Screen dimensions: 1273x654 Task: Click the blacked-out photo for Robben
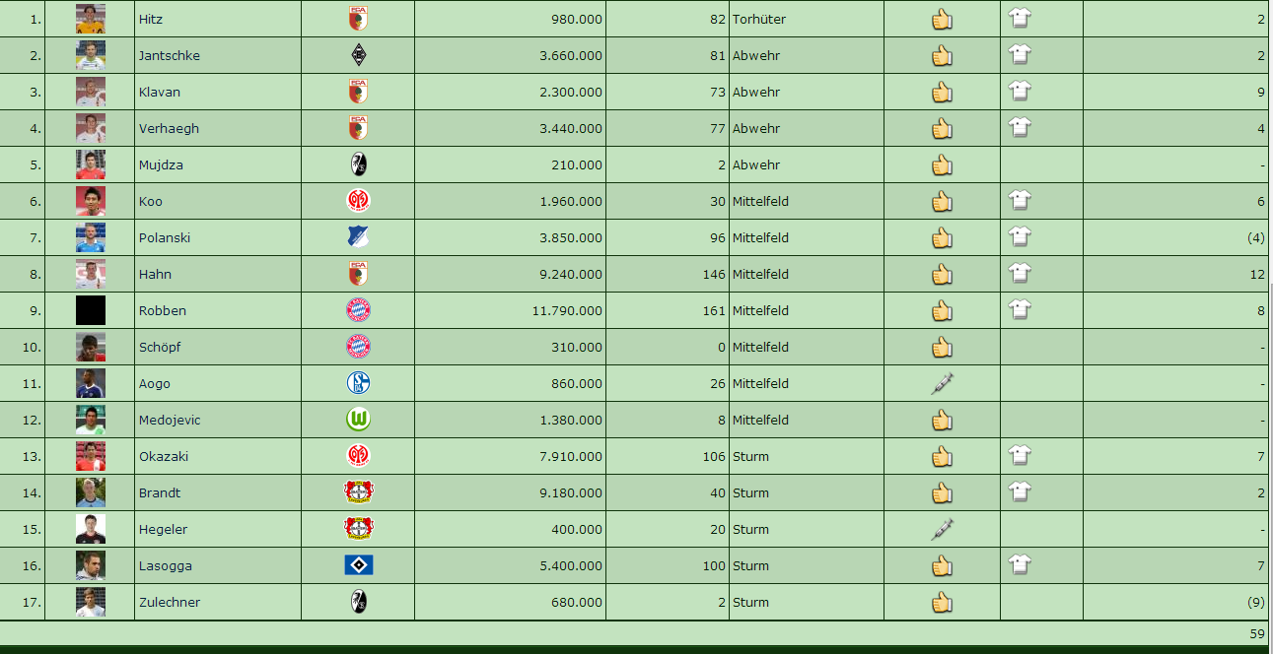coord(91,310)
